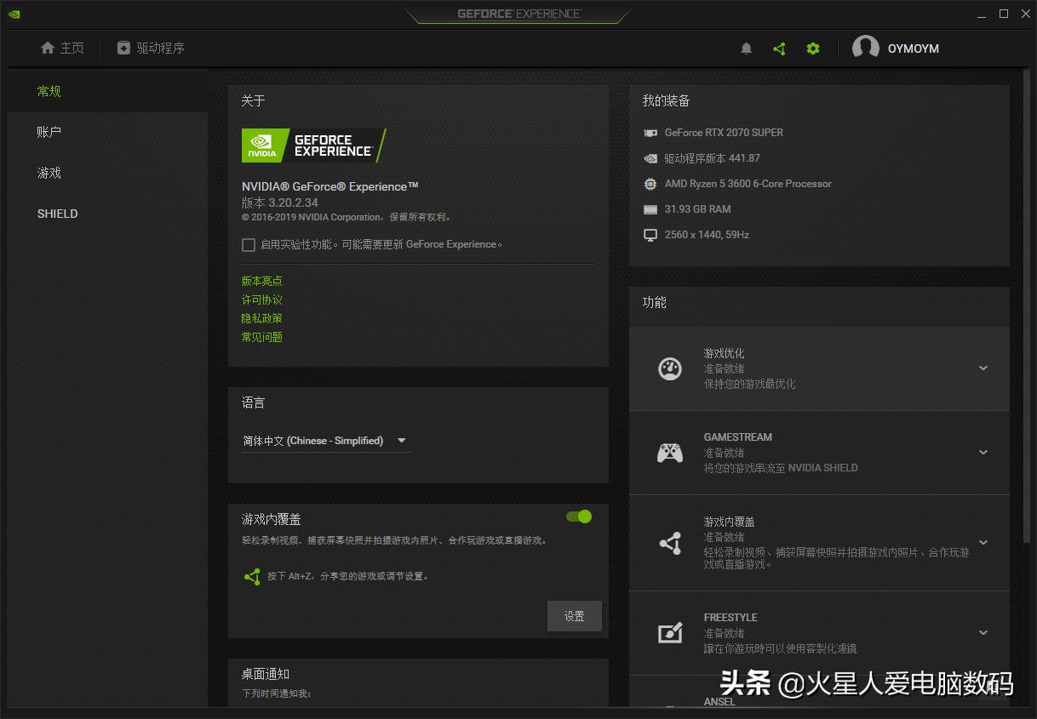Expand the FREESTYLE section chevron
This screenshot has width=1037, height=719.
coord(983,632)
